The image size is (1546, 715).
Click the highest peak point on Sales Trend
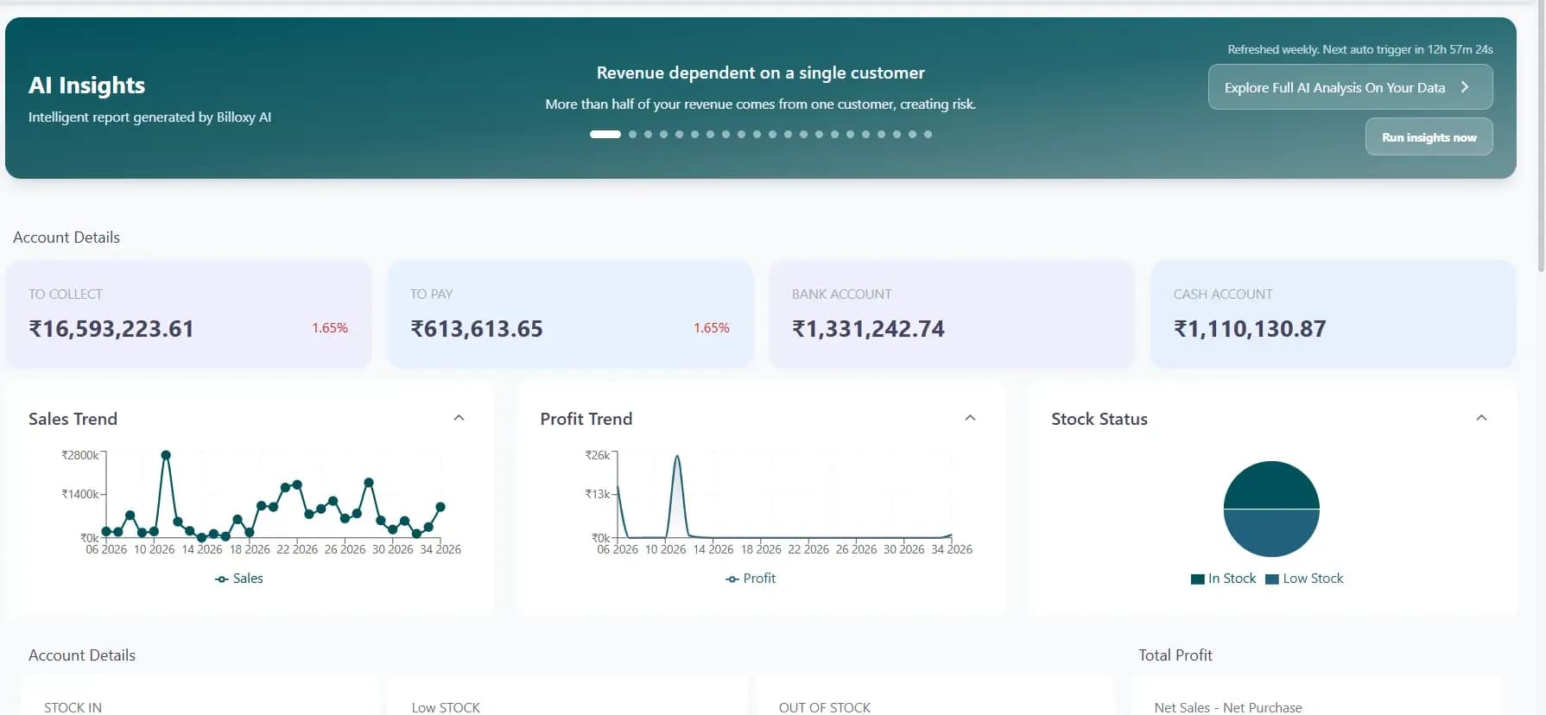pos(166,455)
